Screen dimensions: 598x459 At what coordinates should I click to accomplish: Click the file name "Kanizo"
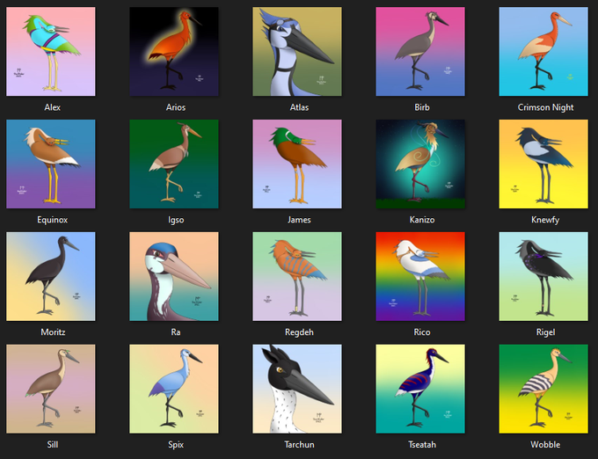pos(422,220)
